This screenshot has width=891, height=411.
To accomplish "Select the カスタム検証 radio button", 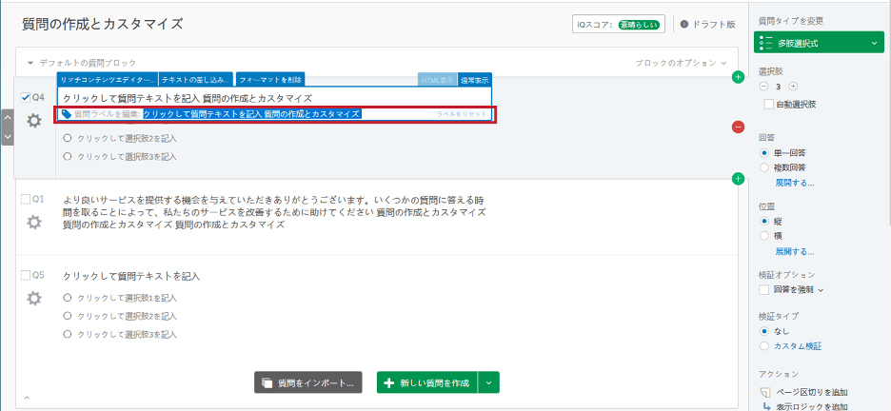I will tap(764, 345).
